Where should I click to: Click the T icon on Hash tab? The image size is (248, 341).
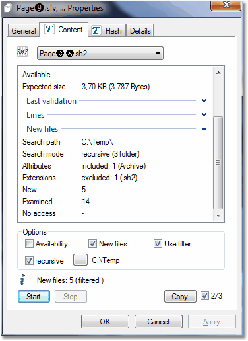(96, 30)
